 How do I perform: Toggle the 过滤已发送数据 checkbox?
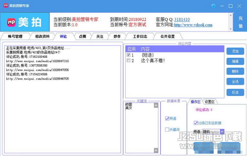(196, 123)
